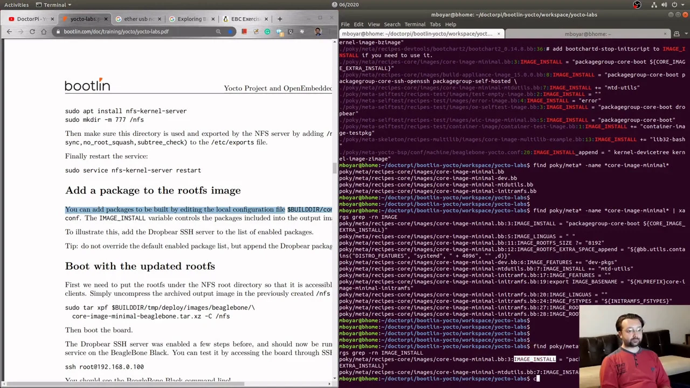
Task: Click the green Grammarly extension icon
Action: (267, 32)
